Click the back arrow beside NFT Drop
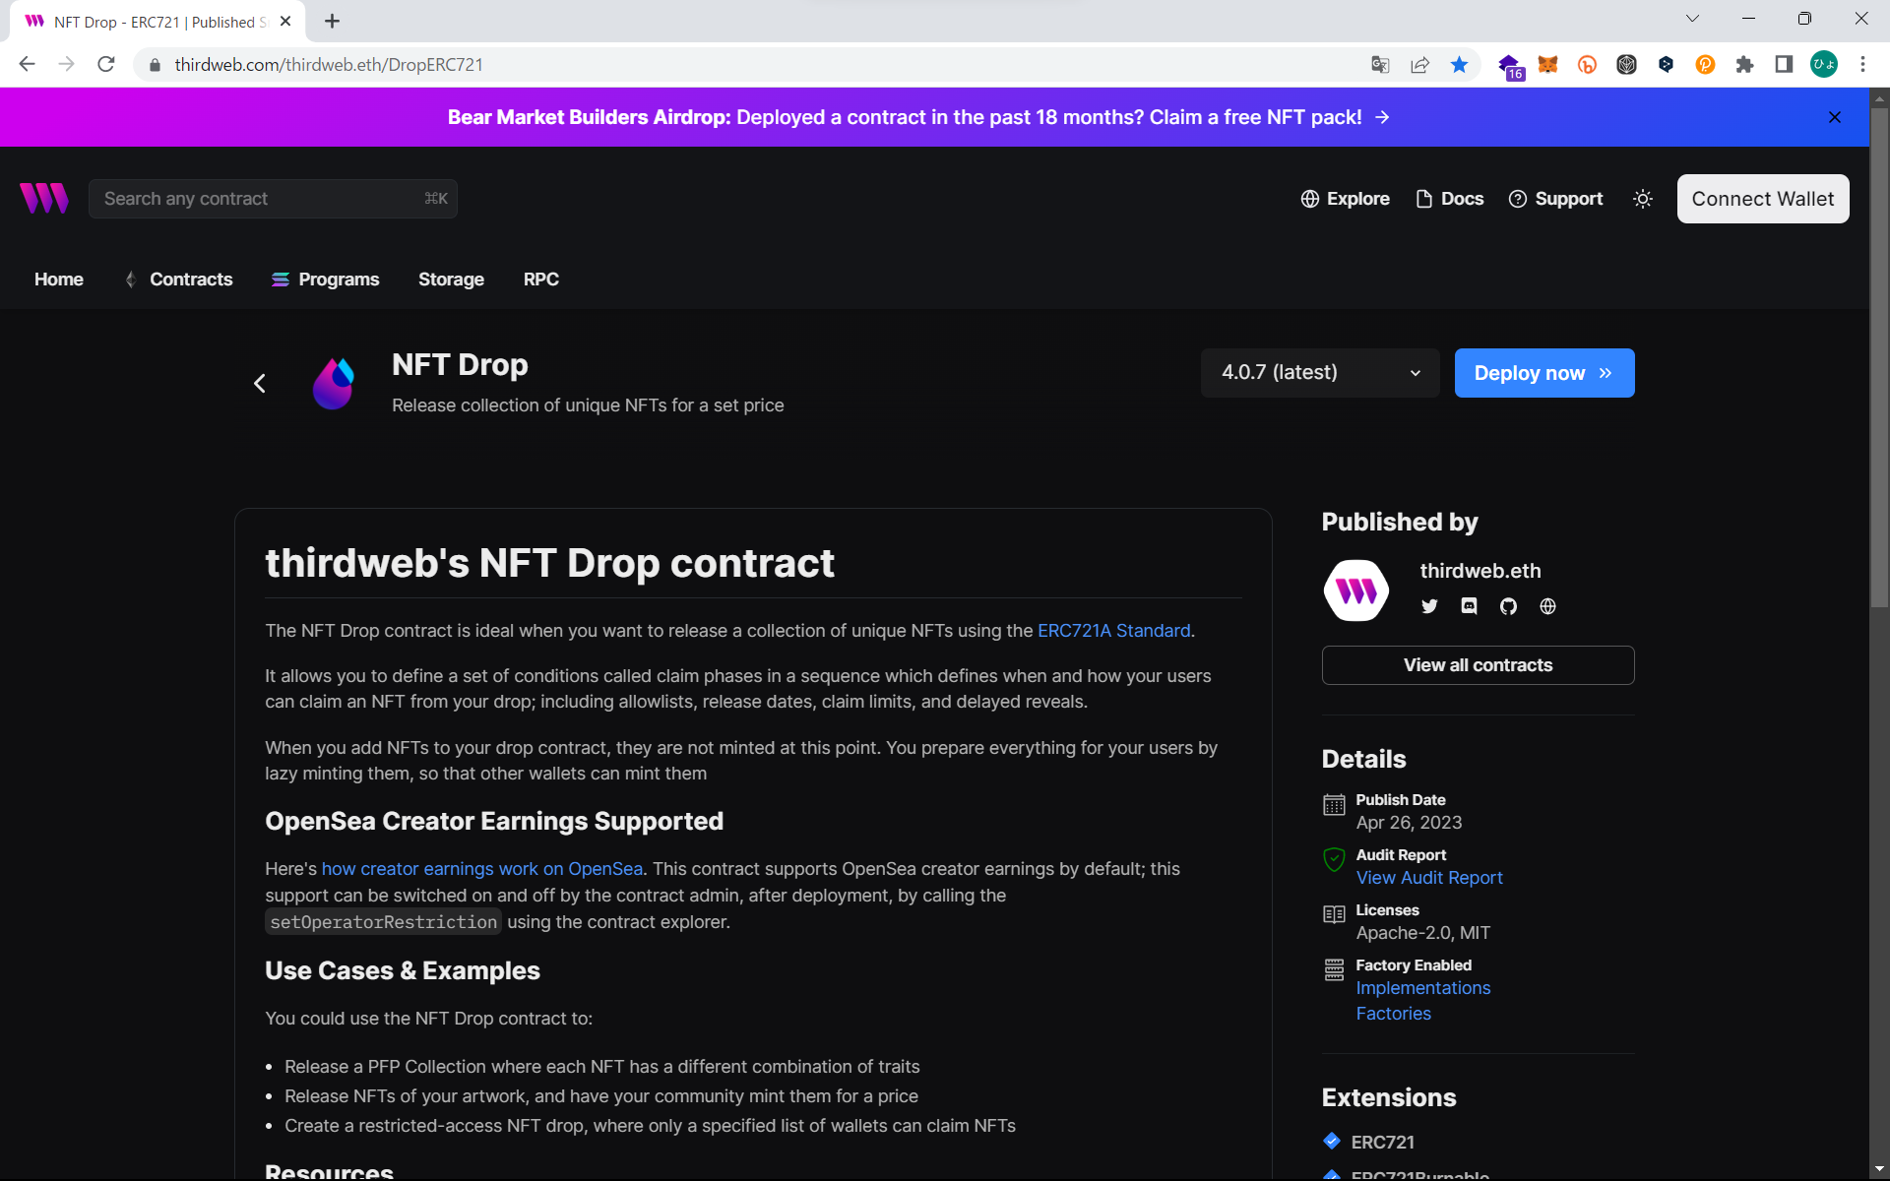Viewport: 1890px width, 1181px height. click(260, 384)
